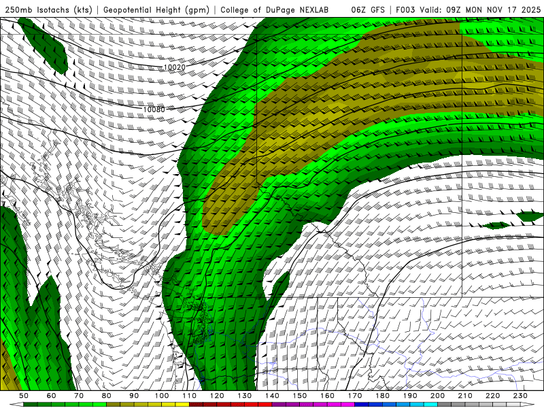Click the 130 value on the color scale
Screen dimensions: 544x408
tap(245, 396)
